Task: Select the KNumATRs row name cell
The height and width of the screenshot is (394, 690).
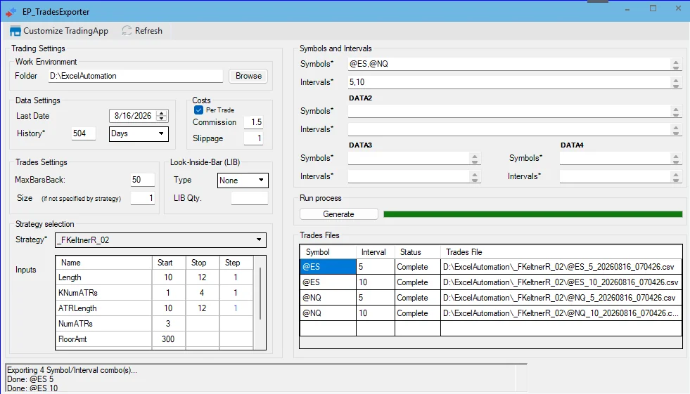Action: tap(104, 293)
